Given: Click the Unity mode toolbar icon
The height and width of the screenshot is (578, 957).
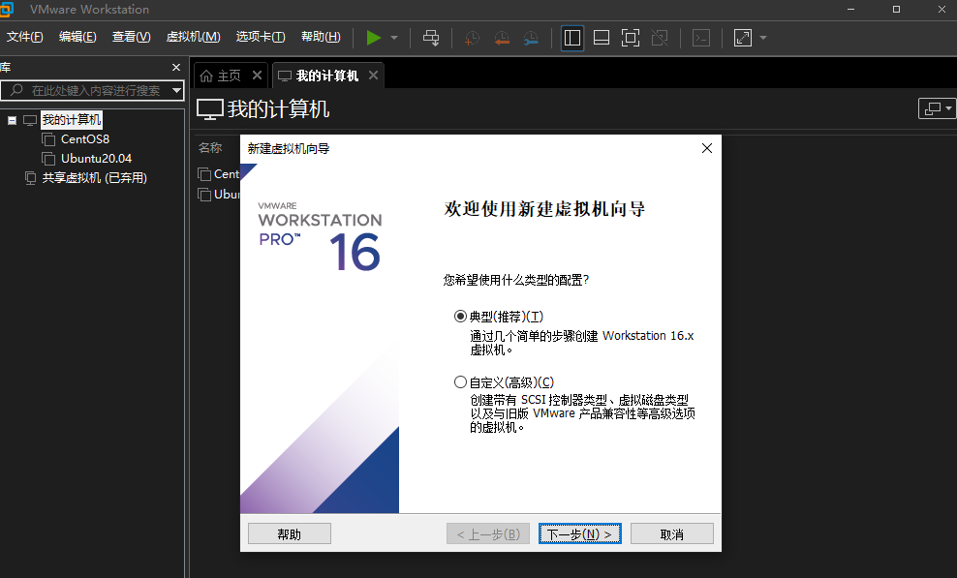Looking at the screenshot, I should 660,38.
